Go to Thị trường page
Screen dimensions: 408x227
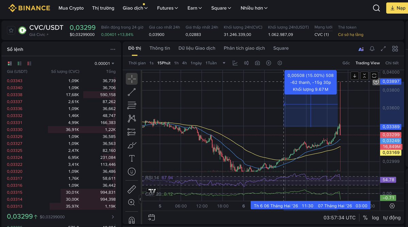[x=103, y=8]
